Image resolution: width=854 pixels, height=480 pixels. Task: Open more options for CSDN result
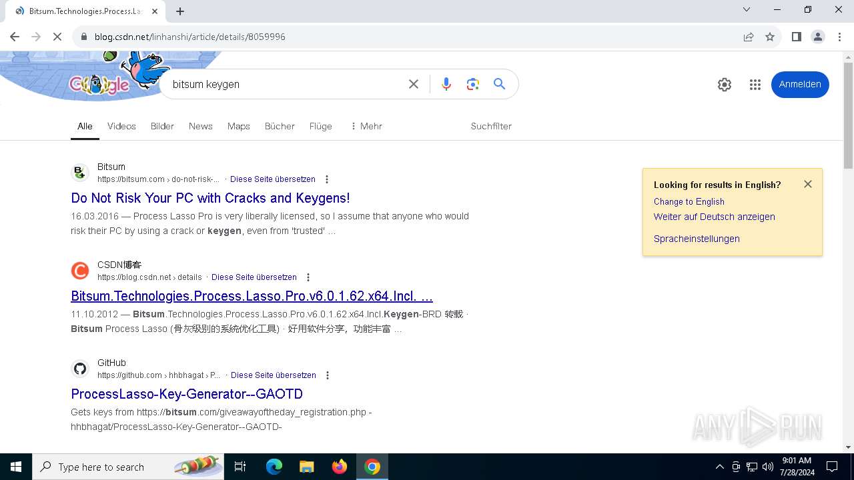tap(308, 277)
